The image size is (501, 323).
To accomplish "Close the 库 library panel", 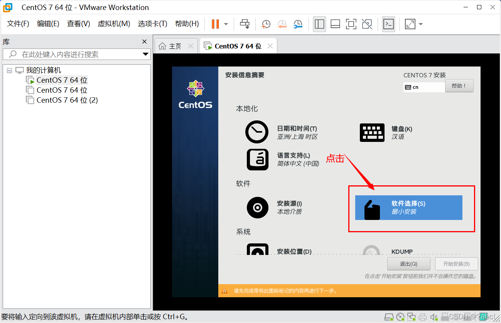I will pyautogui.click(x=145, y=42).
